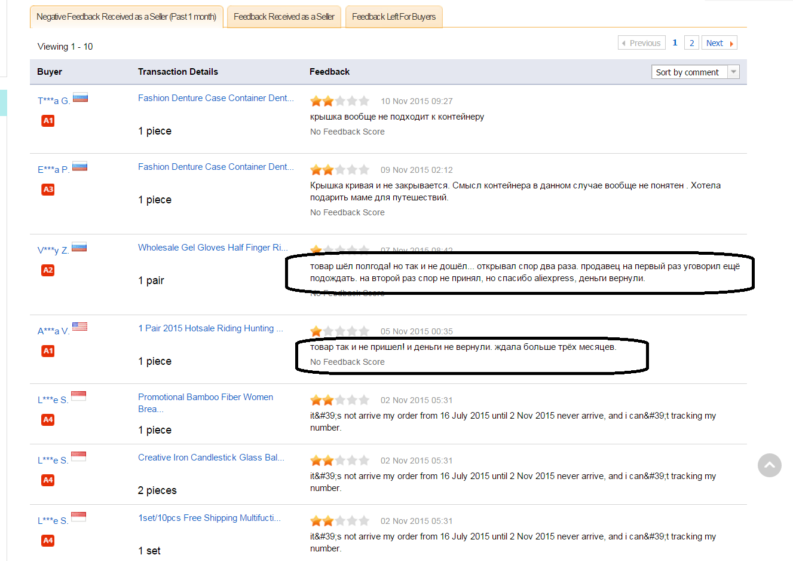793x561 pixels.
Task: Switch to Feedback Received as a Seller tab
Action: (284, 17)
